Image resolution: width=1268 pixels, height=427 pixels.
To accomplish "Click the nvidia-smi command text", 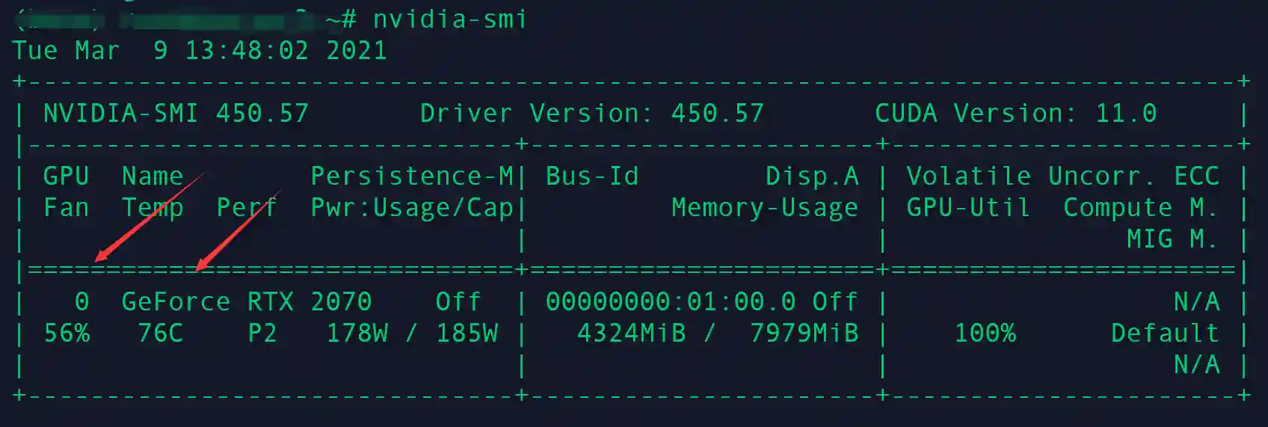I will pyautogui.click(x=449, y=19).
